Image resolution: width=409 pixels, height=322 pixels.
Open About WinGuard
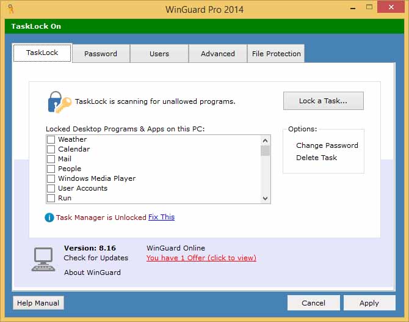[92, 273]
